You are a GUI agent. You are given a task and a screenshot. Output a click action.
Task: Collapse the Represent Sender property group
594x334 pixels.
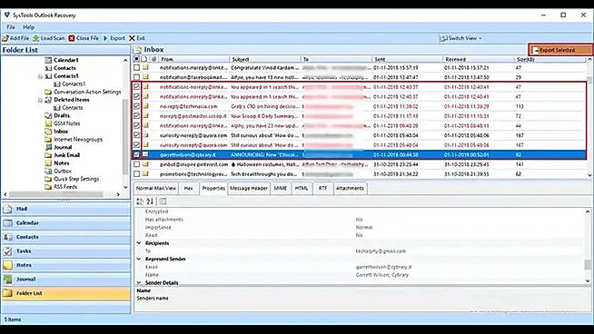pos(139,259)
